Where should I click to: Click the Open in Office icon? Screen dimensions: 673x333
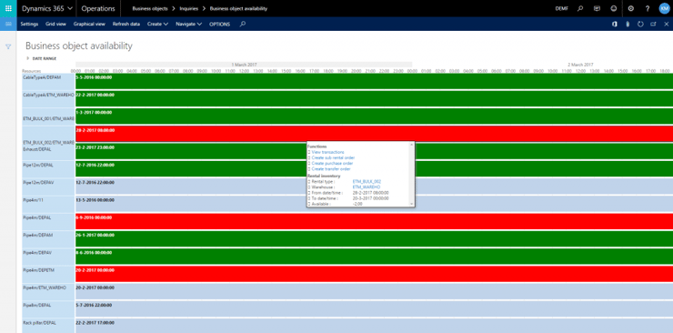615,24
